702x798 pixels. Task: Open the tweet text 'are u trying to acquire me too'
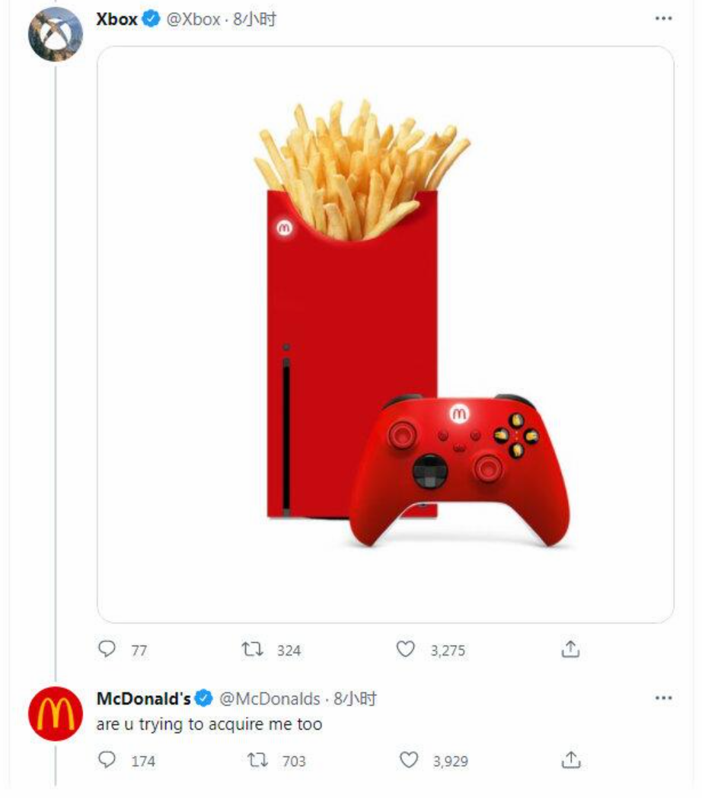click(209, 724)
